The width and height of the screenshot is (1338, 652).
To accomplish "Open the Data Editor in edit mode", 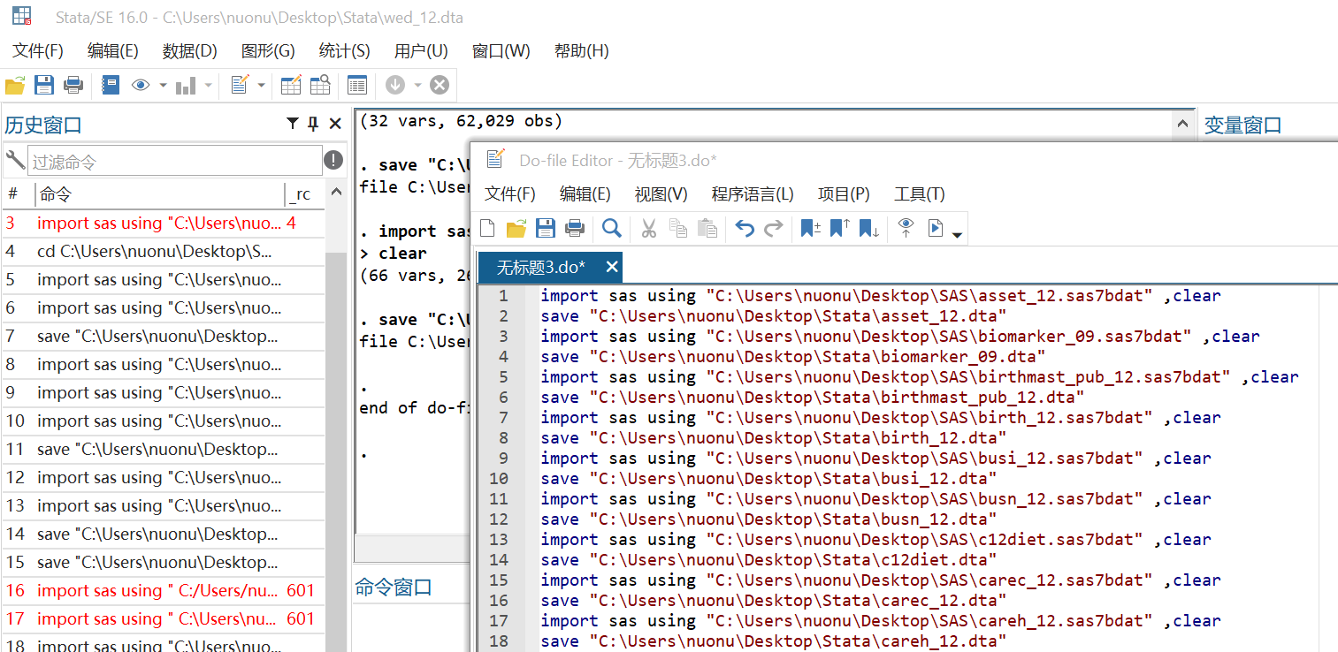I will 289,85.
